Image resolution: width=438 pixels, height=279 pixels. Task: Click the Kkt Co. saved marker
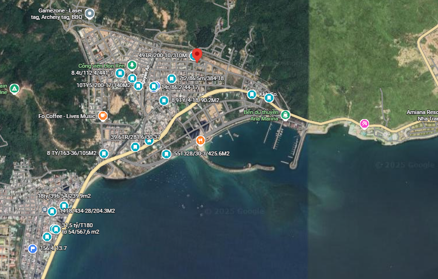[252, 94]
